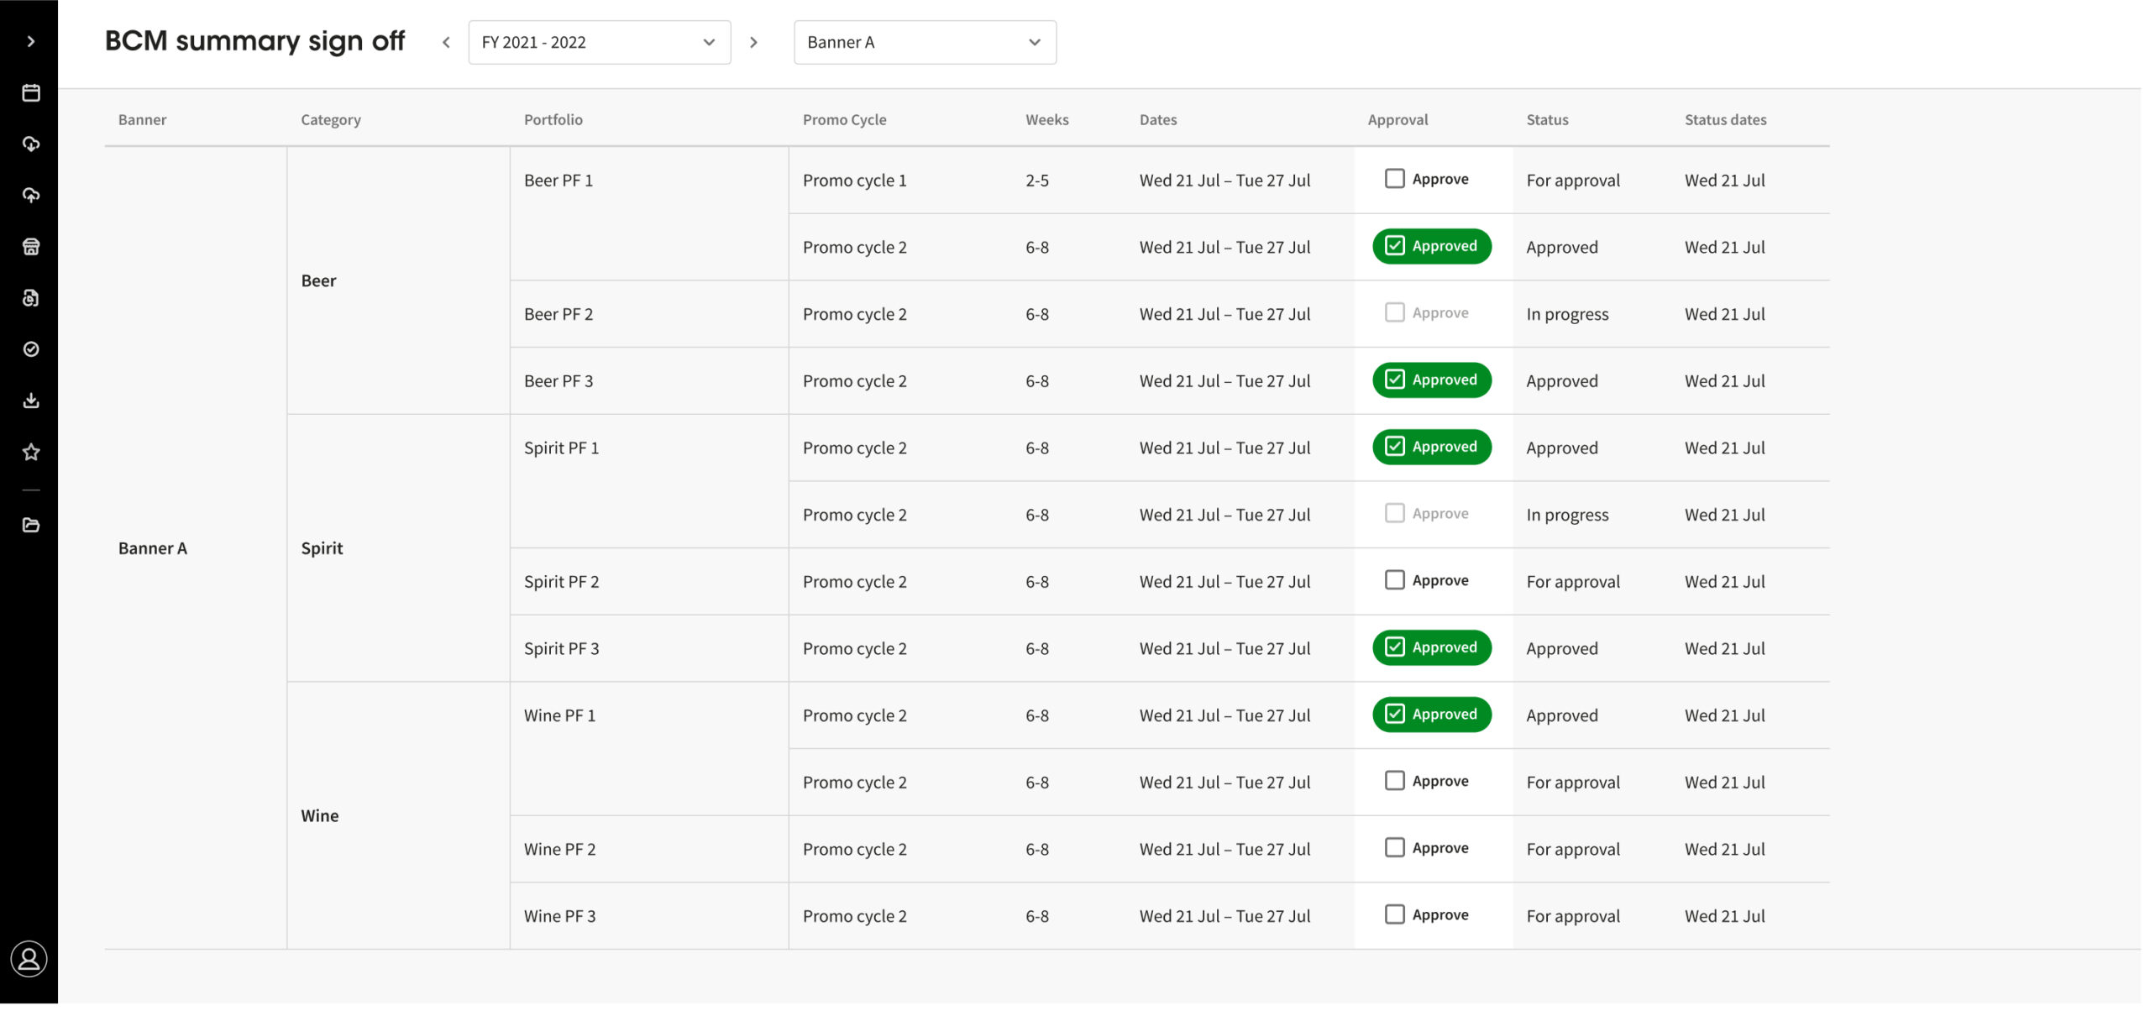Click the cloud download sidebar icon
The image size is (2150, 1016).
(31, 144)
